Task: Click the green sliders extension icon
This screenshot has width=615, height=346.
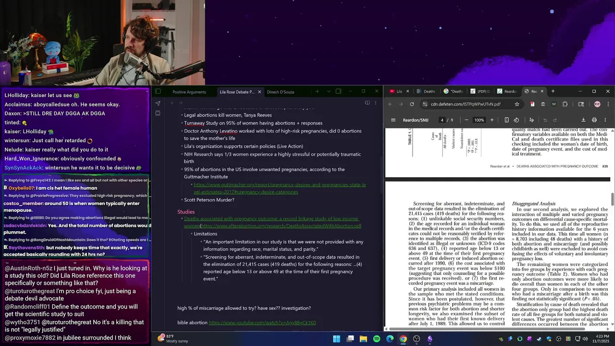Action: 554,104
